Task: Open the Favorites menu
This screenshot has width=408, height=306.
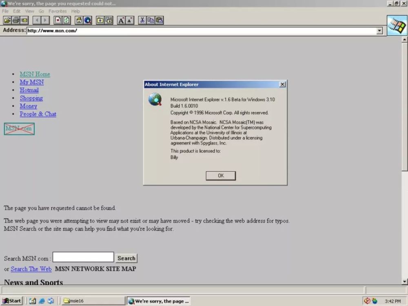Action: click(58, 11)
